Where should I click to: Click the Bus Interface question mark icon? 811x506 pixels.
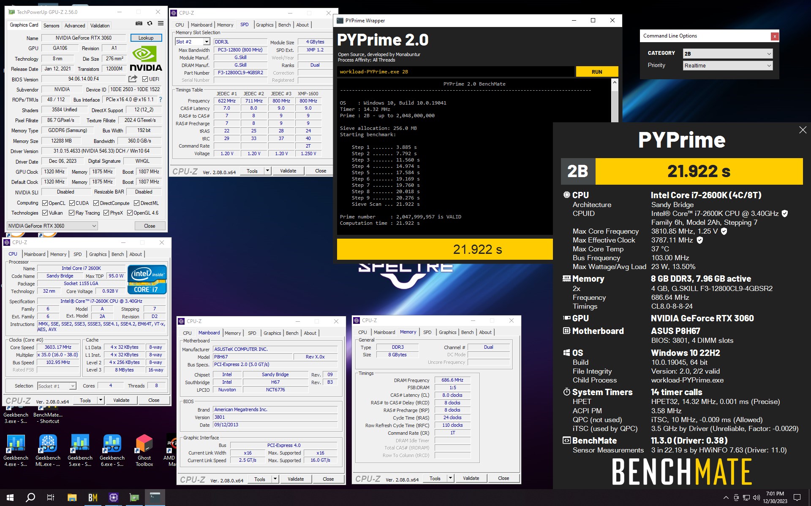click(161, 100)
